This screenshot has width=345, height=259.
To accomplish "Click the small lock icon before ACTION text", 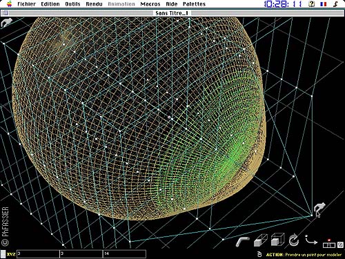I will [x=259, y=254].
